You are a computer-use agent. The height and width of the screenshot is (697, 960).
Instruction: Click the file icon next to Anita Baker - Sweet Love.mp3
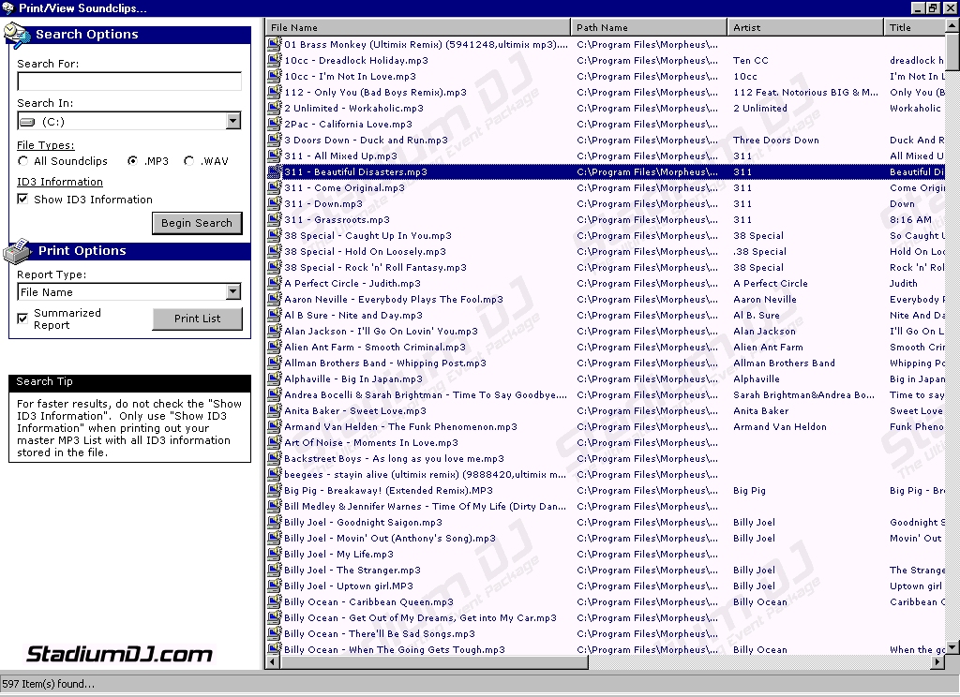(x=273, y=410)
